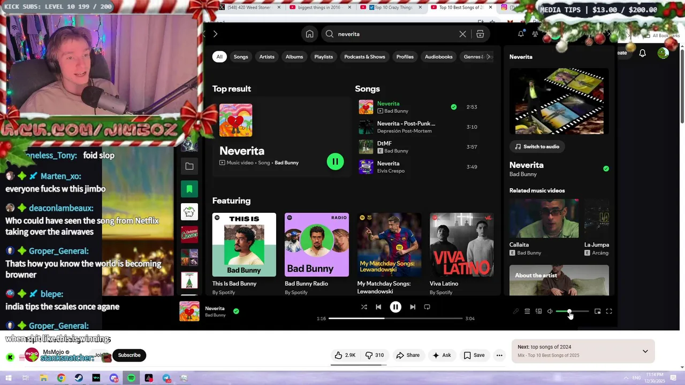Open the lyrics microphone icon
This screenshot has width=685, height=385.
[x=516, y=311]
